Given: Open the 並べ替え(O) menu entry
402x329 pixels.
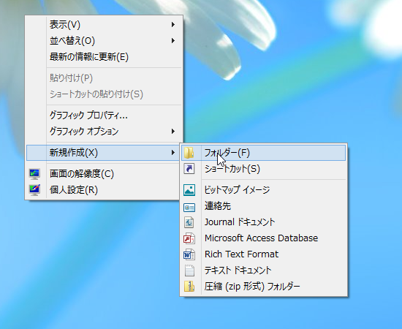Looking at the screenshot, I should pyautogui.click(x=104, y=41).
